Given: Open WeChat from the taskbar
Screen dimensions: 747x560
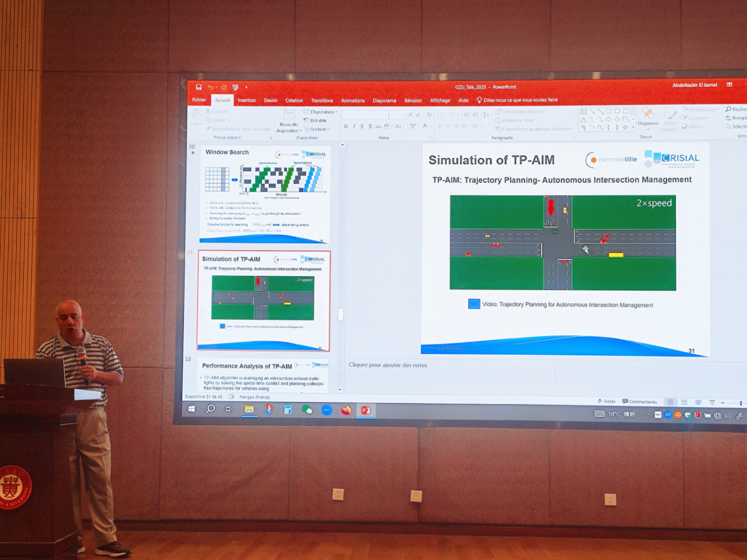Looking at the screenshot, I should [307, 410].
